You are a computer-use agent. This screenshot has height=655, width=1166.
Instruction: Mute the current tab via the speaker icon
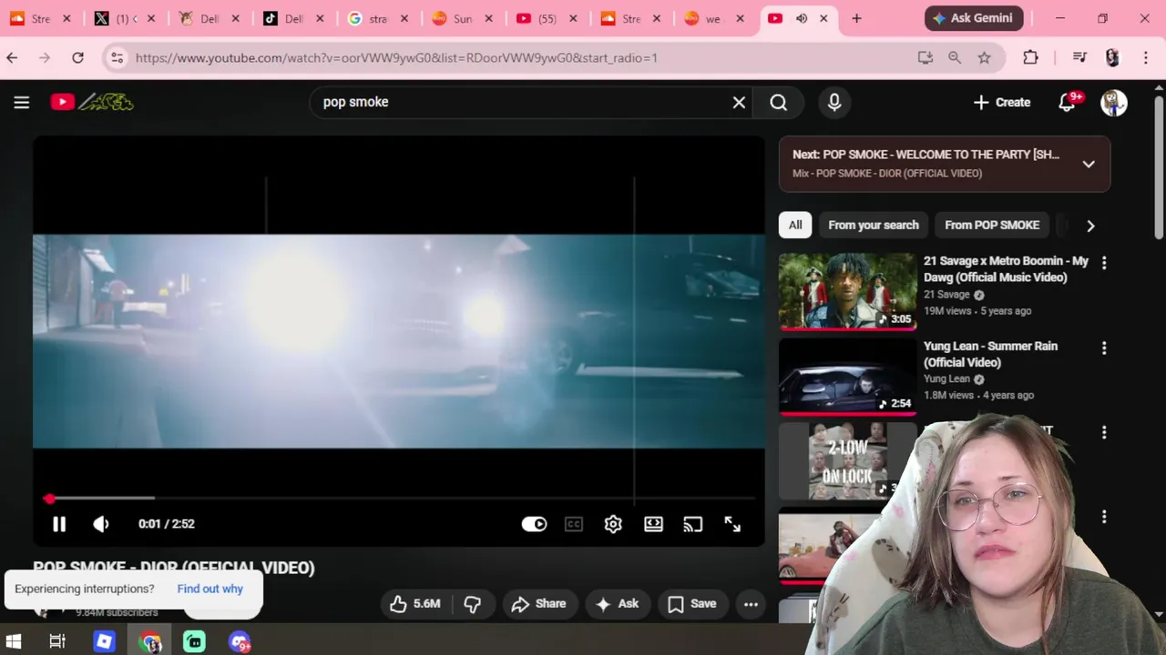802,18
